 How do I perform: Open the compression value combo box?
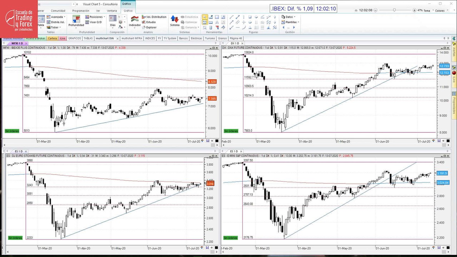[x=123, y=17]
